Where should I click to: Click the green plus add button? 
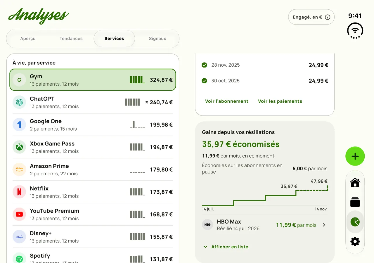point(355,156)
